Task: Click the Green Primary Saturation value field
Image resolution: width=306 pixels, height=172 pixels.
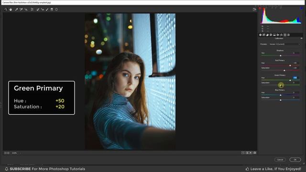Action: [x=295, y=83]
